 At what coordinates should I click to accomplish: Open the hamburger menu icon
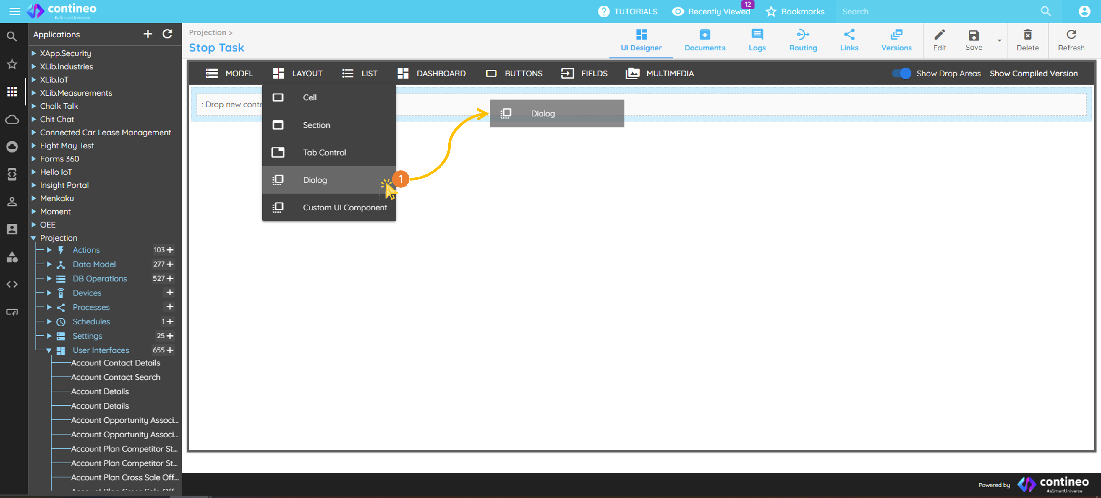14,12
